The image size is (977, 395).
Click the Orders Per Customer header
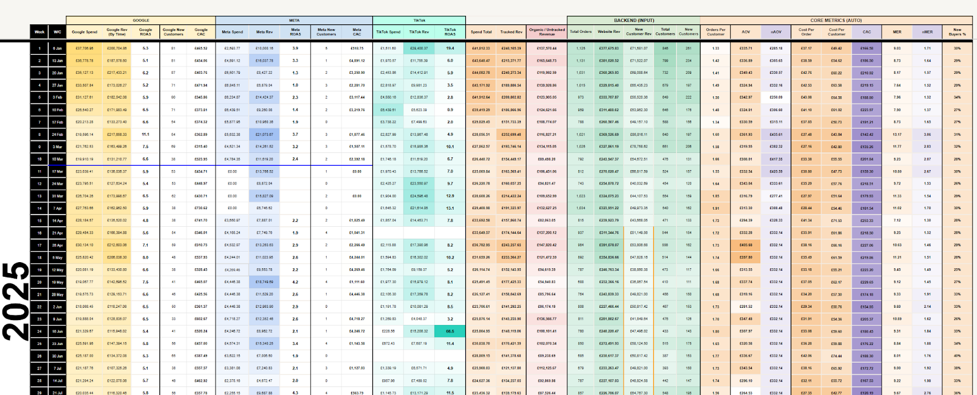coord(716,32)
